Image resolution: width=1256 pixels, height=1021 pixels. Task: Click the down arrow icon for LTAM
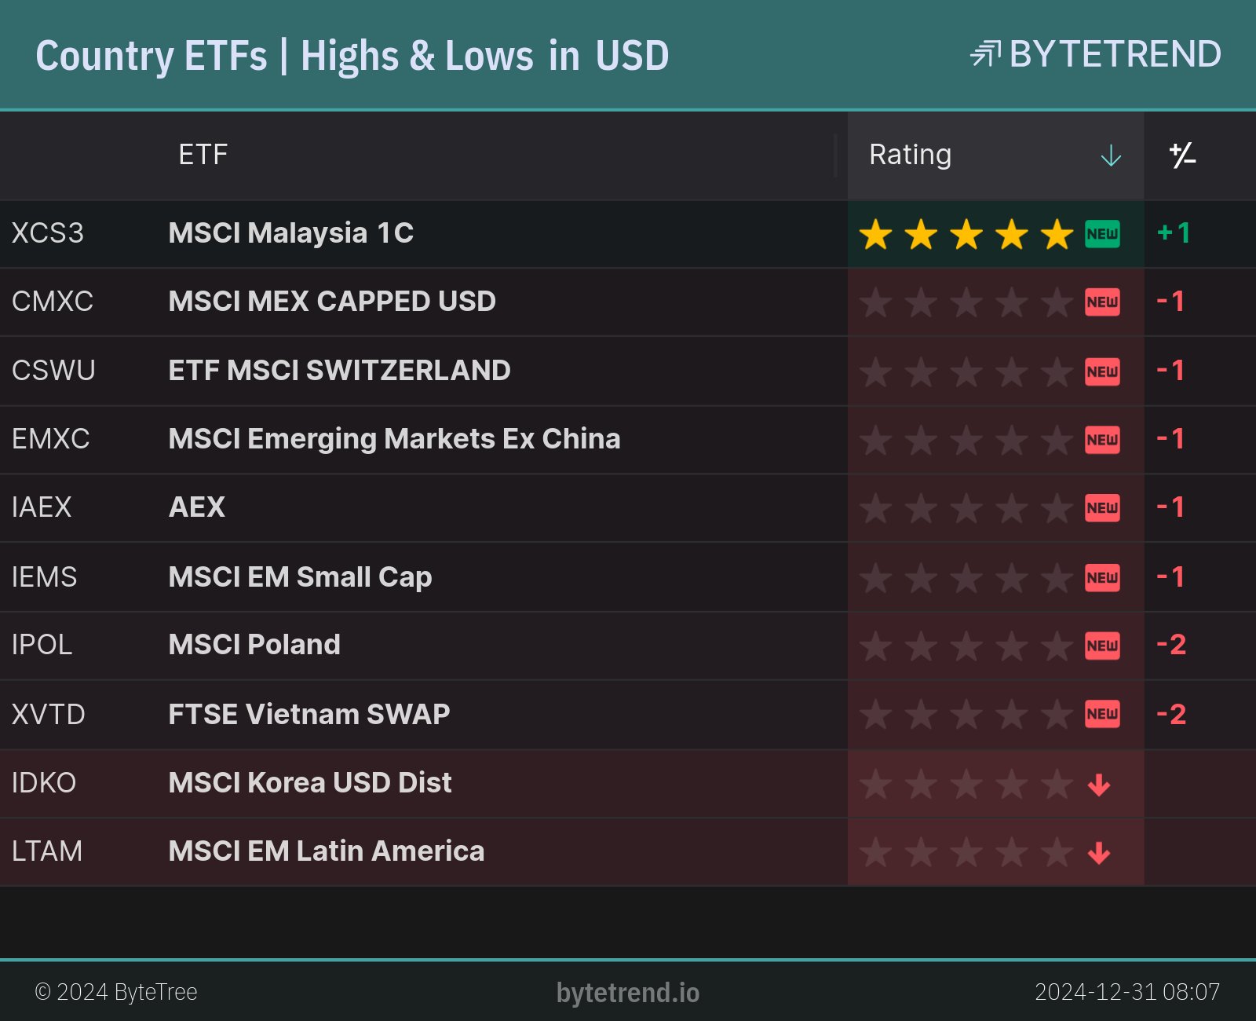coord(1099,852)
